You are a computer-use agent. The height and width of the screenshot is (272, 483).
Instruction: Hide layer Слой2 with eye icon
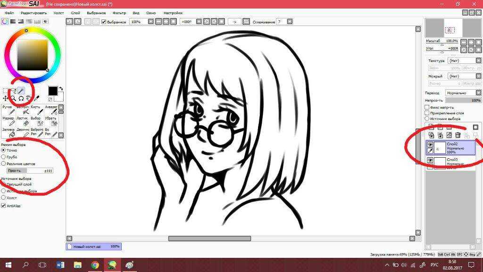coord(430,145)
